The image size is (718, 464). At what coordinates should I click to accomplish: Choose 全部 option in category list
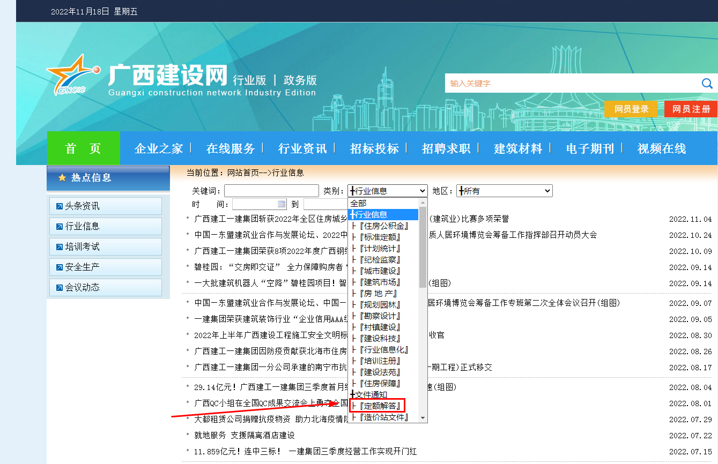coord(359,204)
